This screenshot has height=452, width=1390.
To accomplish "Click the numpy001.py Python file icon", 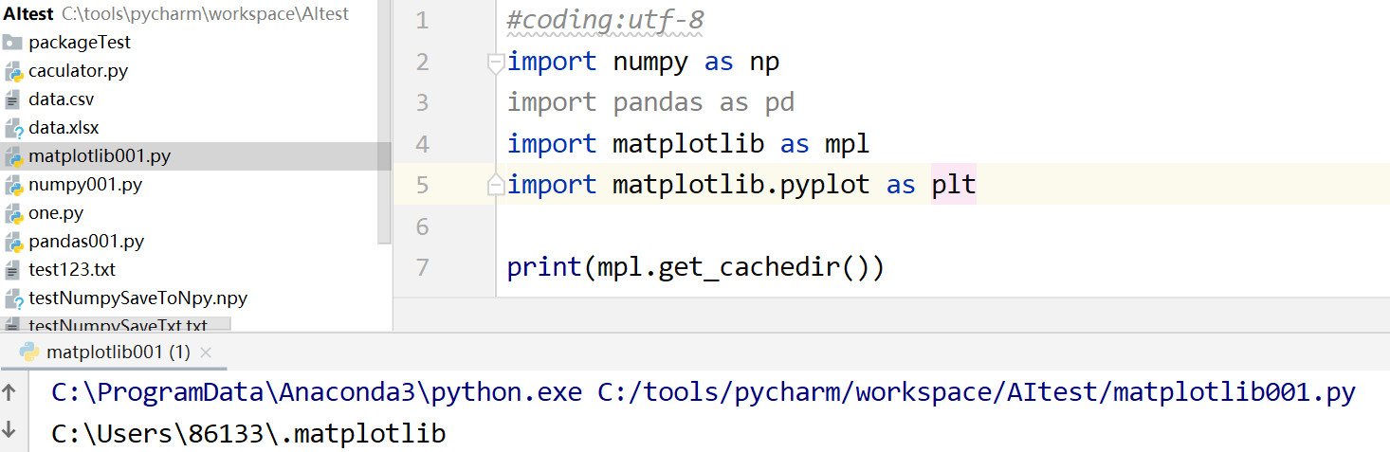I will [x=13, y=185].
